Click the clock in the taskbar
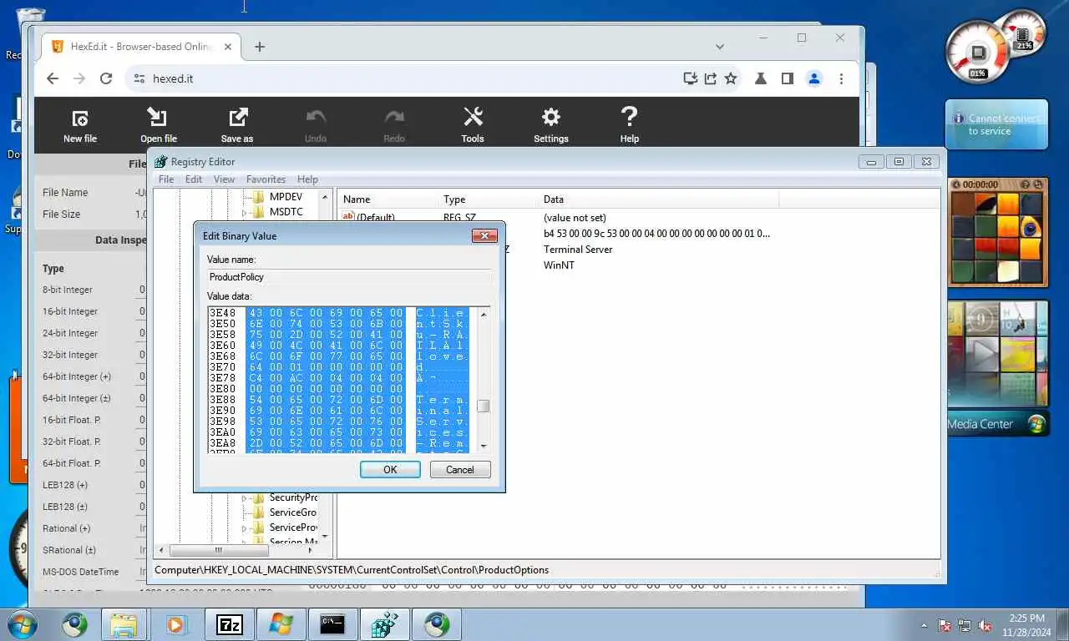 click(x=1026, y=625)
